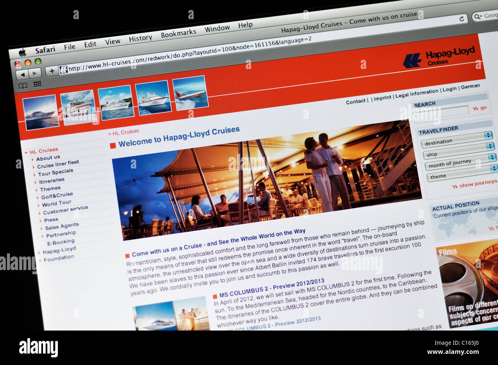Open About us in sidebar
This screenshot has height=365, width=498.
(48, 158)
